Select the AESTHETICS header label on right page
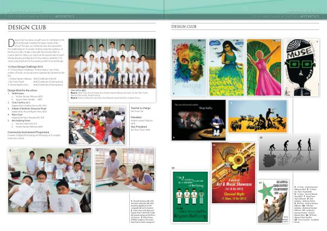 click(310, 16)
